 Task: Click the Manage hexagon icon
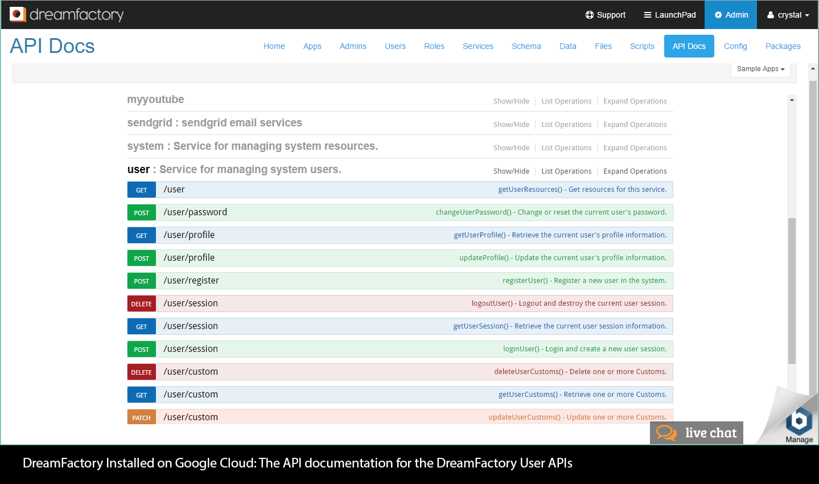799,421
